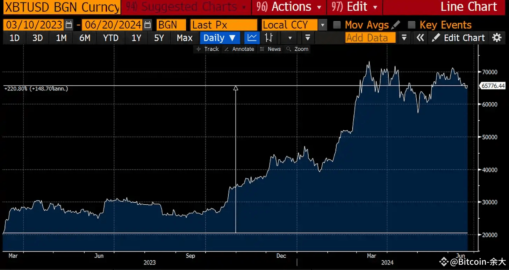Click the 40000 y-axis label

coord(490,170)
